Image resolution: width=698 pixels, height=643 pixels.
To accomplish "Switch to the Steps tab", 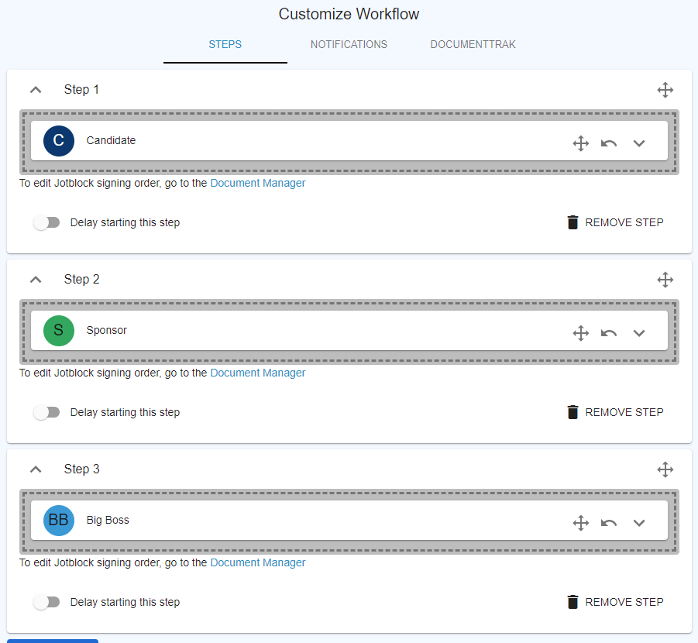I will pyautogui.click(x=225, y=44).
